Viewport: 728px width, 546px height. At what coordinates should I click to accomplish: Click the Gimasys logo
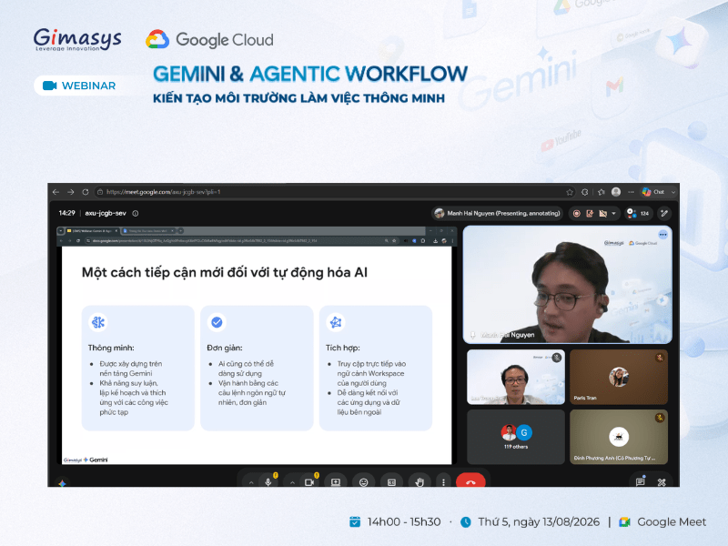pyautogui.click(x=77, y=39)
